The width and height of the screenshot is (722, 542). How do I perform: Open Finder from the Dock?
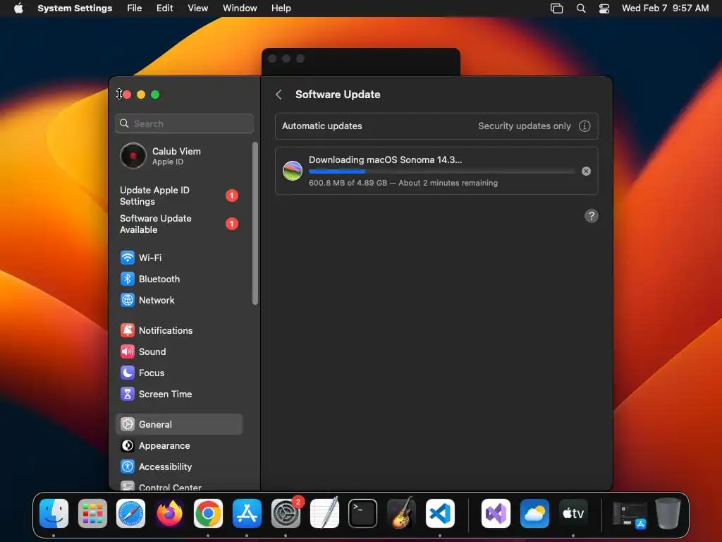[x=54, y=513]
